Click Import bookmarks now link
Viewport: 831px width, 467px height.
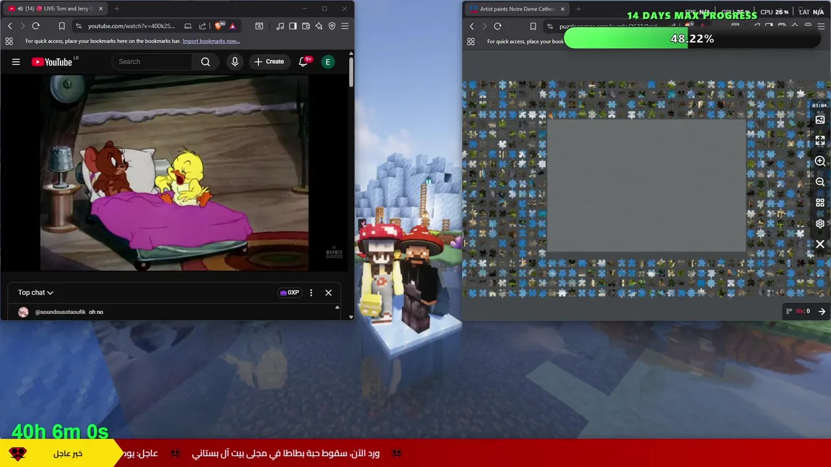pyautogui.click(x=211, y=41)
